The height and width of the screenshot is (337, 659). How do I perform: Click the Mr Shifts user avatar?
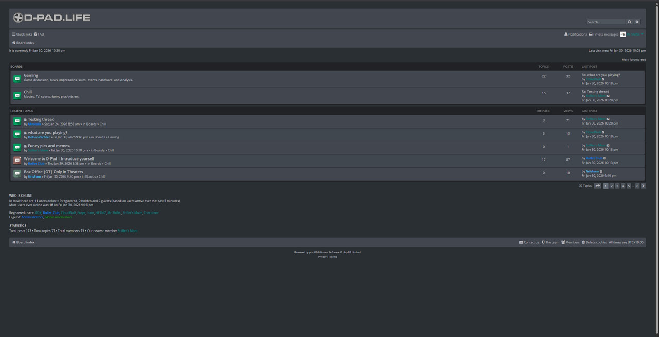623,34
